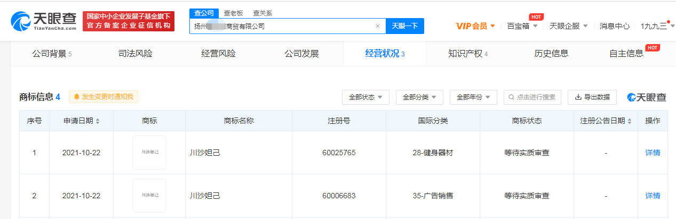The height and width of the screenshot is (219, 676).
Task: Click the 注册号 column header
Action: (339, 121)
